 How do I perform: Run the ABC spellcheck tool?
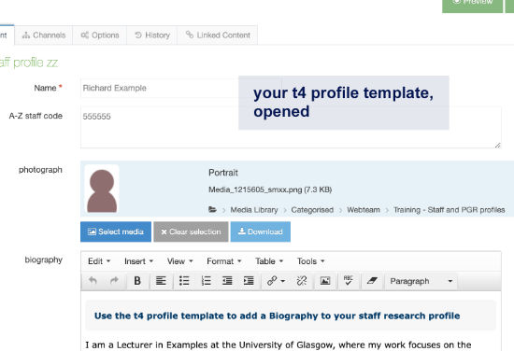(x=349, y=281)
